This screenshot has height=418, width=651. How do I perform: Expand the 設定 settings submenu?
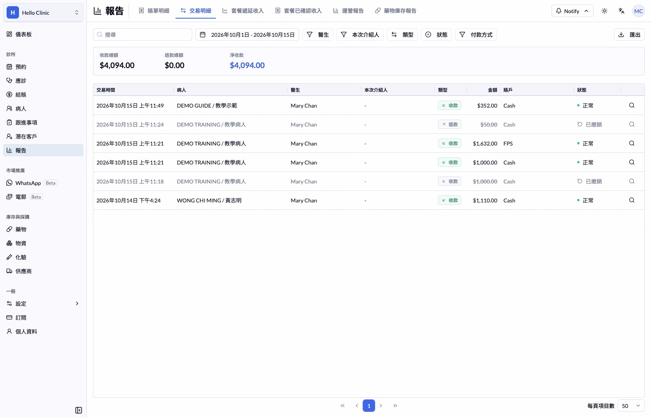[43, 303]
